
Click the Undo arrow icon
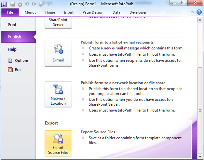click(27, 4)
